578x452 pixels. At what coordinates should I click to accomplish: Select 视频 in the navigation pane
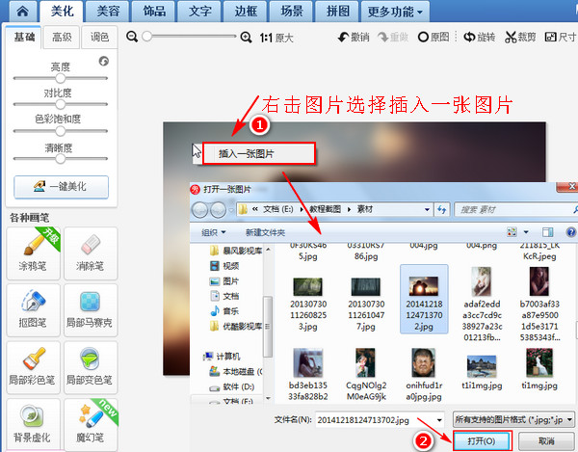pyautogui.click(x=224, y=266)
